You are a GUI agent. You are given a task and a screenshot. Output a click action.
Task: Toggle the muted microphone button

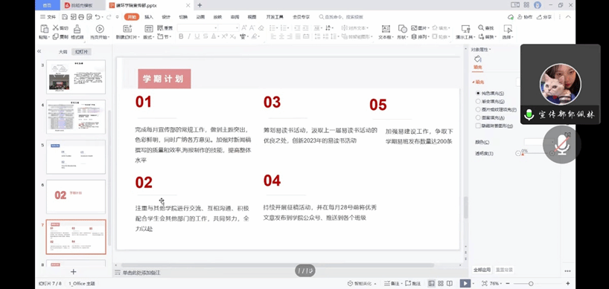coord(562,144)
